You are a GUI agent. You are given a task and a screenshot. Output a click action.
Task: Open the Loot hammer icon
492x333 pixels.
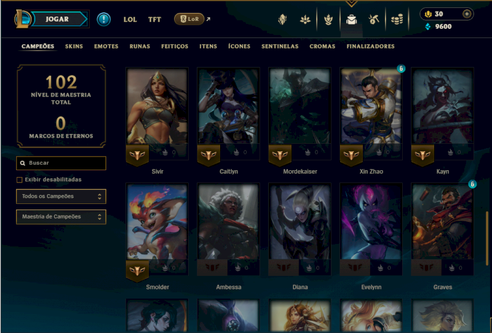[374, 20]
